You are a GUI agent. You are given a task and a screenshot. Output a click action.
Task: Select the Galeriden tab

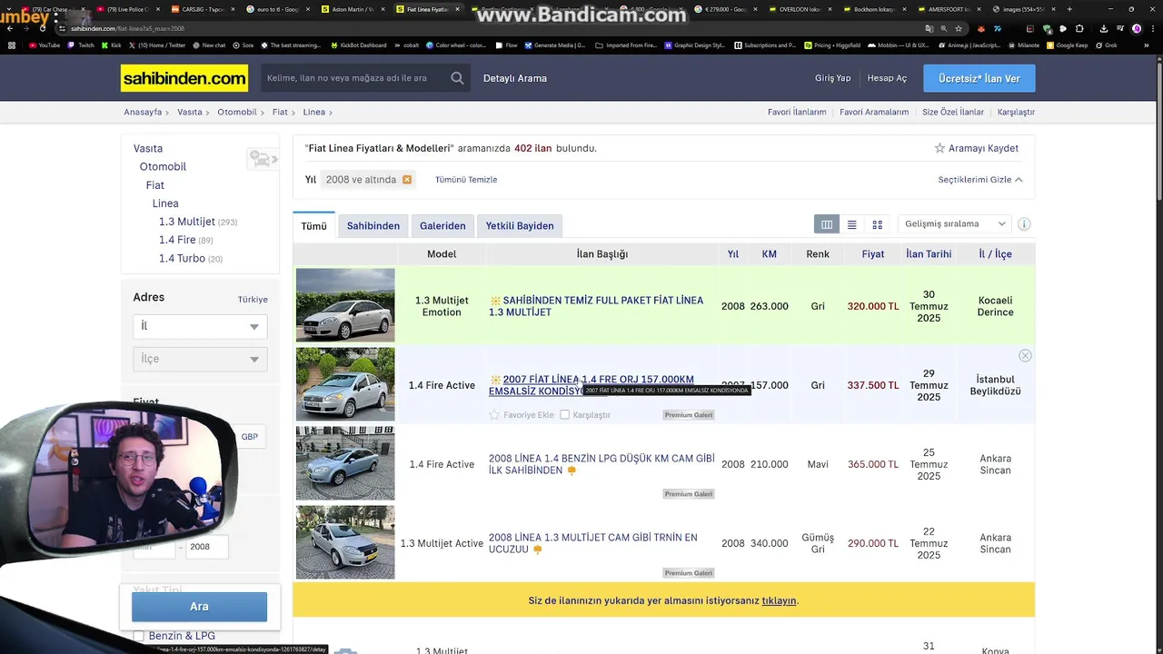pyautogui.click(x=442, y=226)
